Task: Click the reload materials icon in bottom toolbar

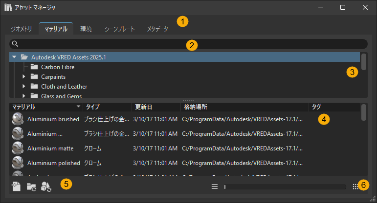Action: 46,186
